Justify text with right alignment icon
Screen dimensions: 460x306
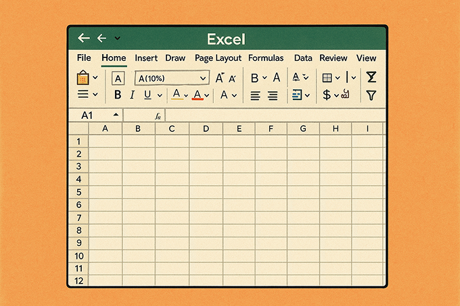[273, 96]
